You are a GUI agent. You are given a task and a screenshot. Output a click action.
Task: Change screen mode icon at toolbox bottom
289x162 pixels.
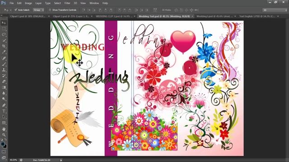(4, 157)
